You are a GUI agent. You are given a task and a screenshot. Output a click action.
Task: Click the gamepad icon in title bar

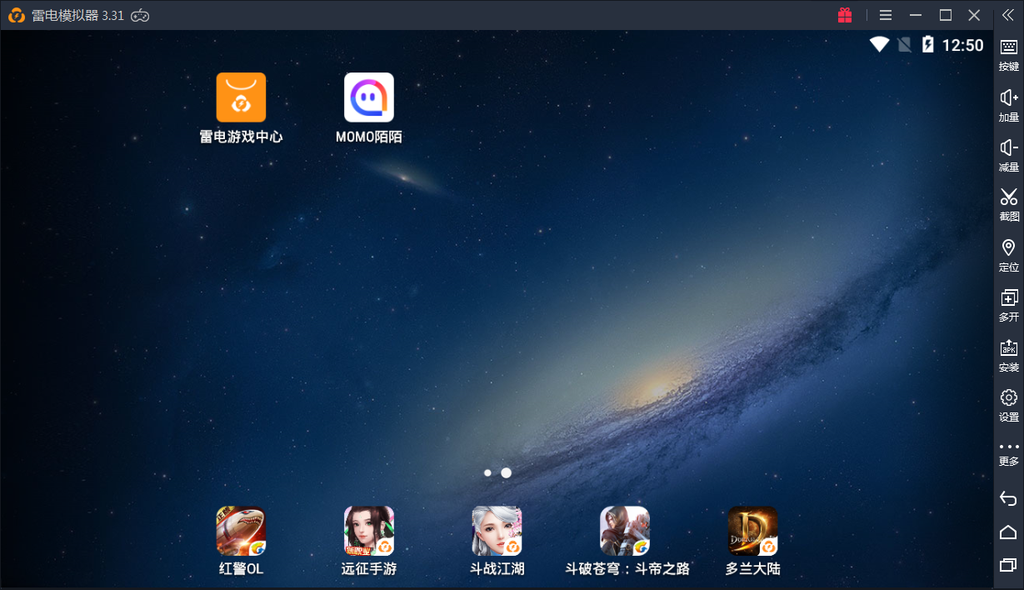[138, 14]
